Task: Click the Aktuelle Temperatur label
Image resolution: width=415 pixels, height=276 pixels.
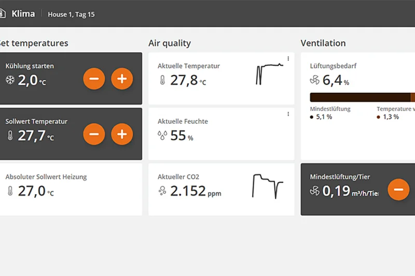Action: click(189, 66)
